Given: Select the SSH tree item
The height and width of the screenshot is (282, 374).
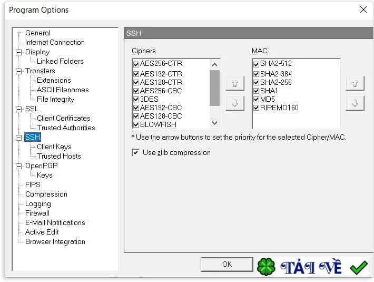Looking at the screenshot, I should point(33,138).
